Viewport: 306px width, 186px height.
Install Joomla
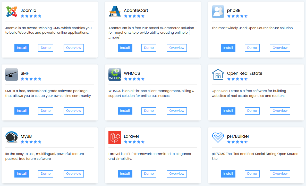[22, 48]
